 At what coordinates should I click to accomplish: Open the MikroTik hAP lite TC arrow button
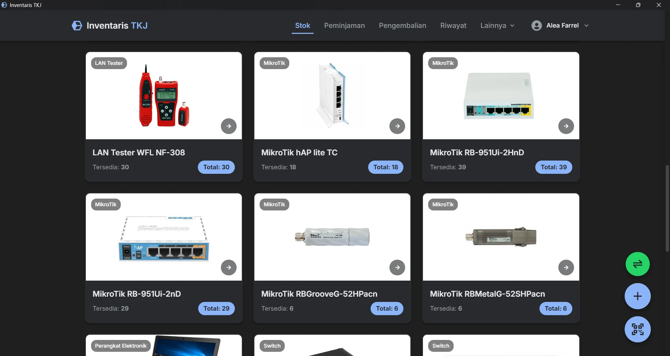pos(397,126)
